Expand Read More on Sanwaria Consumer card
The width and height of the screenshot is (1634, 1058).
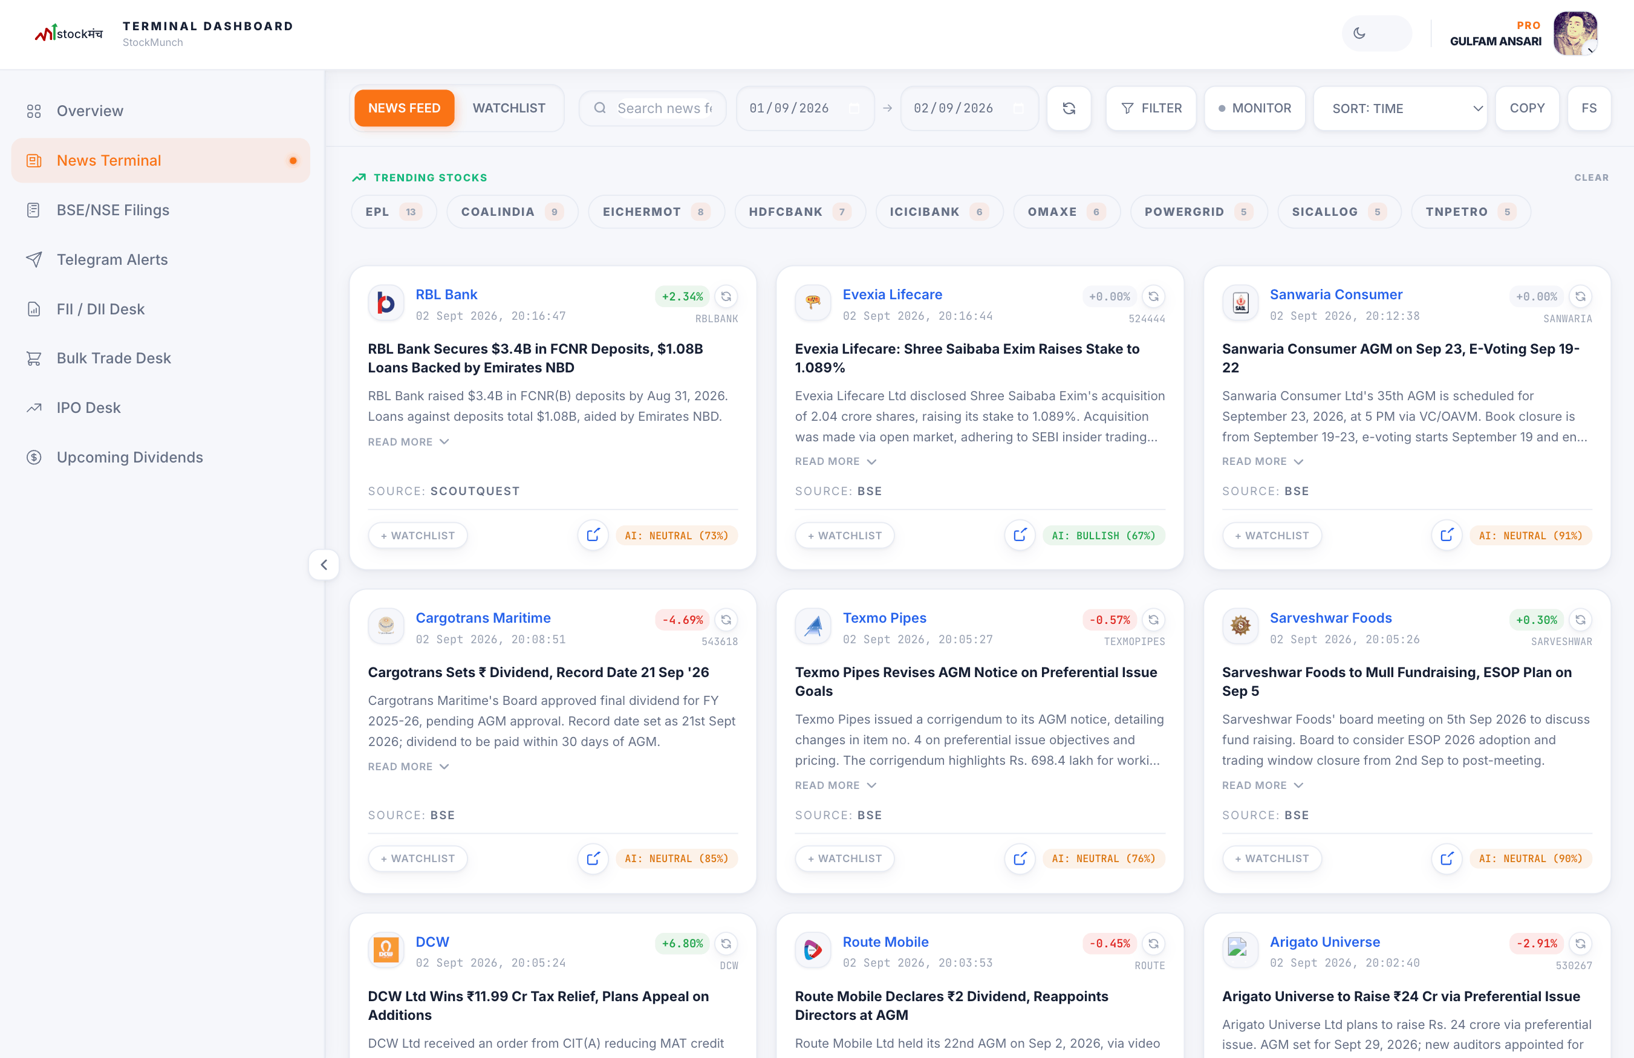[1262, 461]
